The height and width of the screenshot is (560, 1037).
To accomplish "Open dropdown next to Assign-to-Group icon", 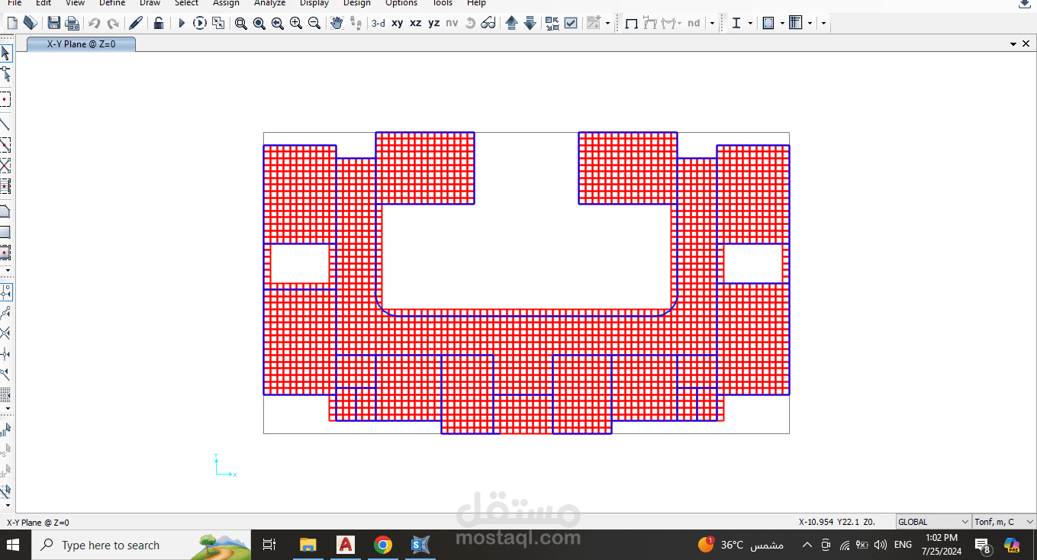I will [607, 24].
